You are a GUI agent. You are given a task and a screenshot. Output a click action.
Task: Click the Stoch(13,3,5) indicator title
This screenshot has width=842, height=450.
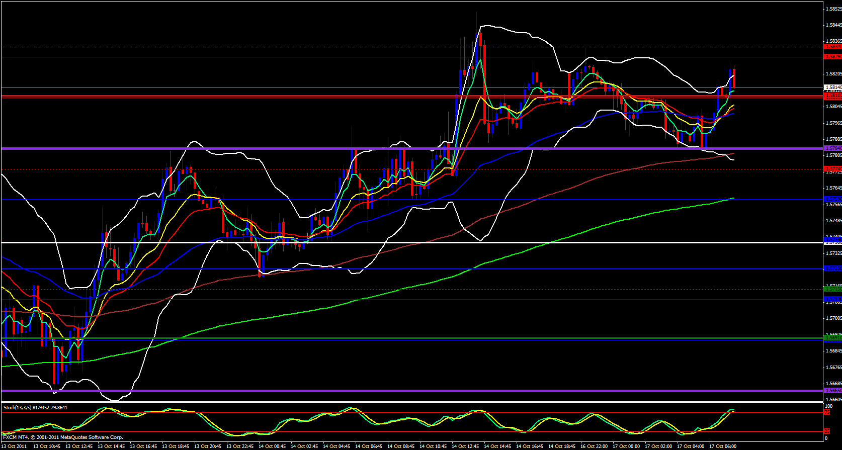(x=35, y=407)
